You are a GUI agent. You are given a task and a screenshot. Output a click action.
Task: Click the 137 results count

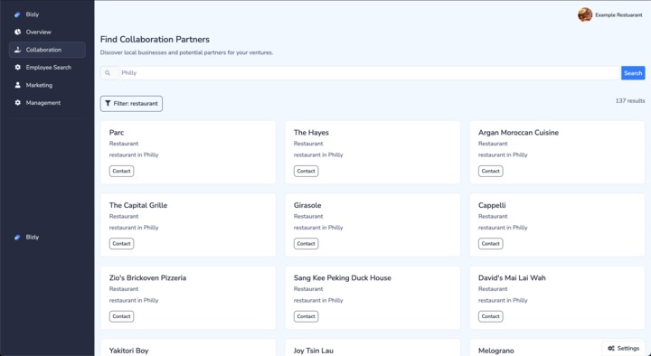tap(630, 101)
